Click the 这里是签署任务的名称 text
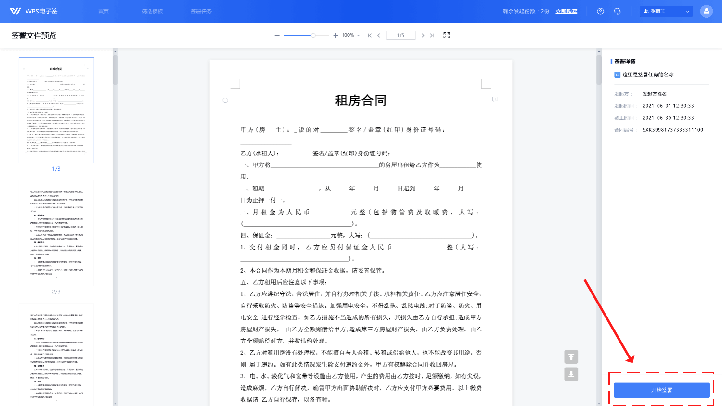 click(648, 75)
